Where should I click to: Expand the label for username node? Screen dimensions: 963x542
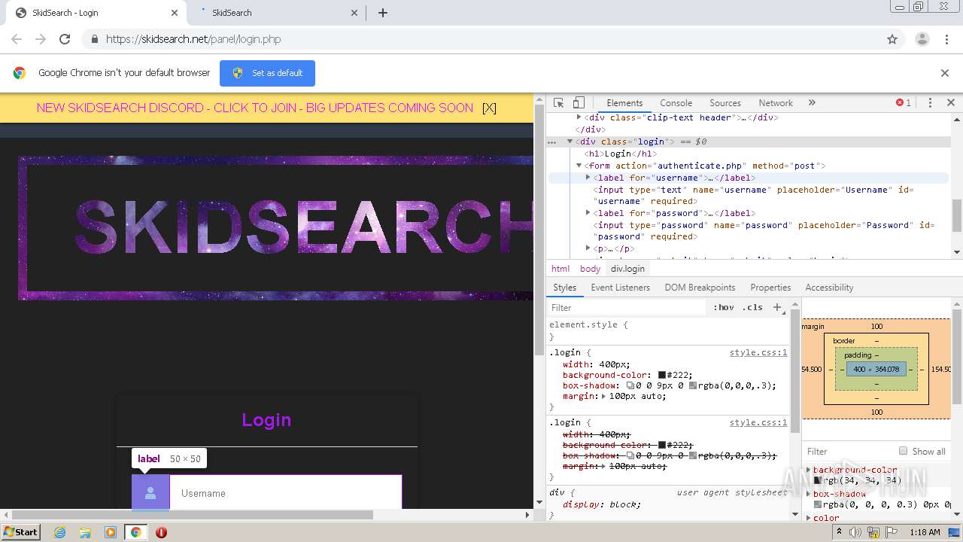tap(588, 178)
